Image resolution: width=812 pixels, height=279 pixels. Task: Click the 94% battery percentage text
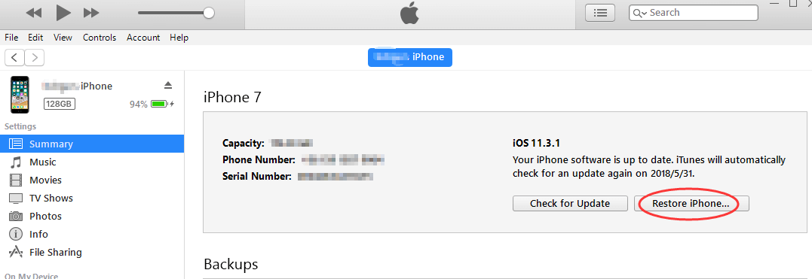click(139, 105)
